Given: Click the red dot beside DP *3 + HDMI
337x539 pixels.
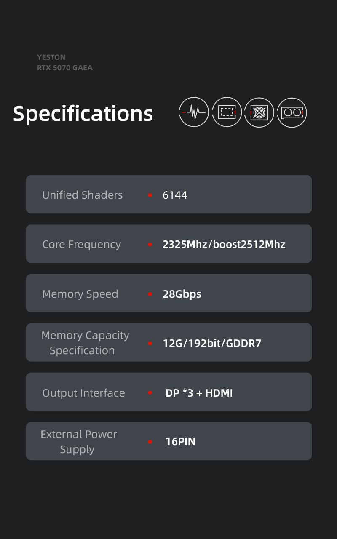Looking at the screenshot, I should [150, 393].
